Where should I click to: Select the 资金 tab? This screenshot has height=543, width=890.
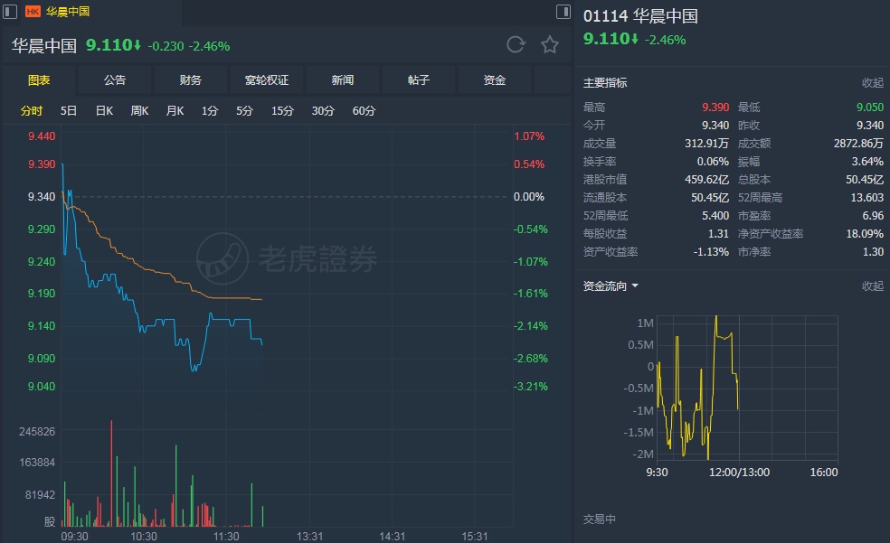495,80
